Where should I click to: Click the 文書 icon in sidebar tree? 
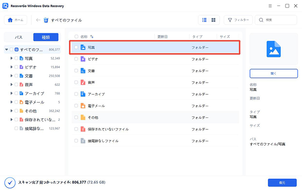point(22,76)
